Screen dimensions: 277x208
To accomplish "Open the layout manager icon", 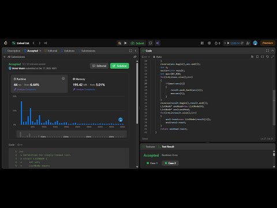I will pos(202,43).
